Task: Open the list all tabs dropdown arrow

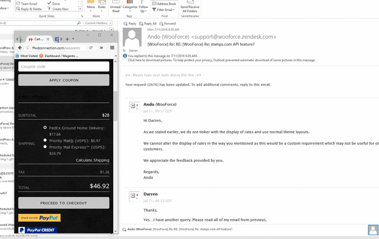Action: pos(73,39)
